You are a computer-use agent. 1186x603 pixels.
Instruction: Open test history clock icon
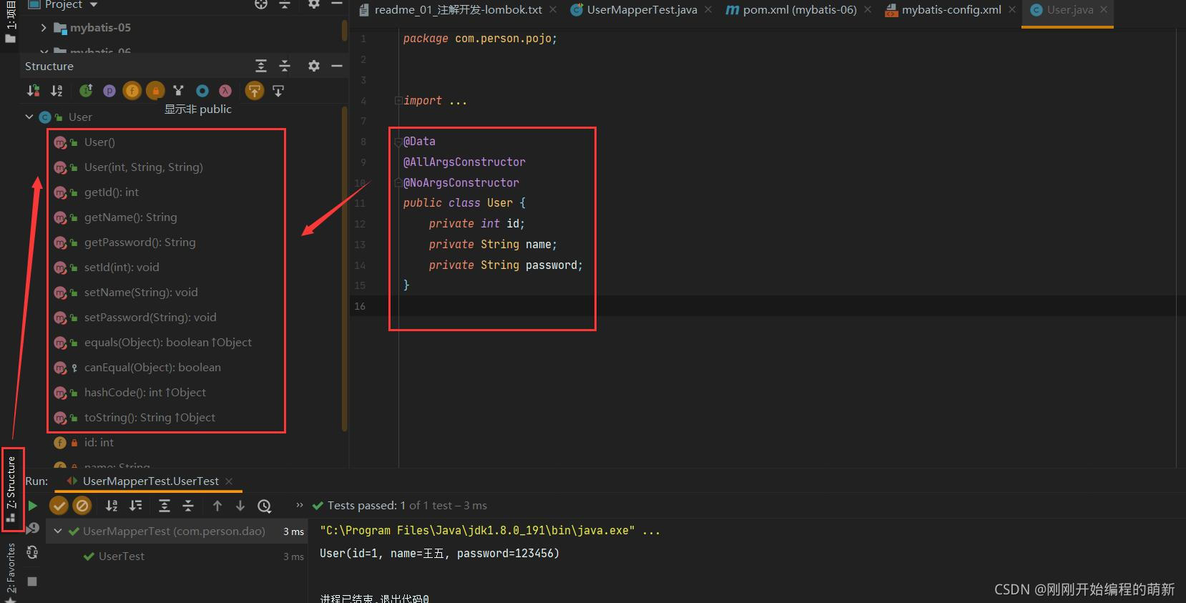click(x=265, y=506)
